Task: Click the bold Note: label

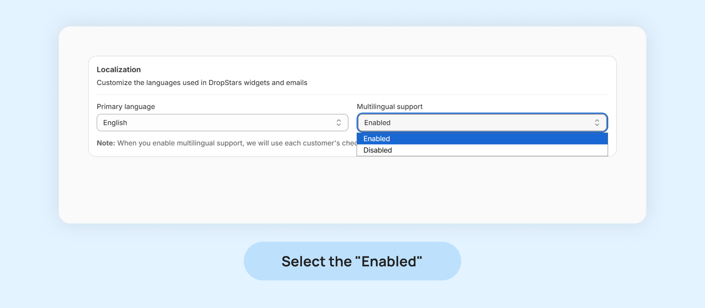Action: click(106, 143)
